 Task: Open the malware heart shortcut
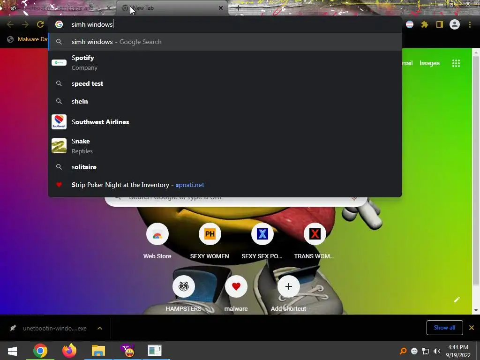[x=236, y=293]
